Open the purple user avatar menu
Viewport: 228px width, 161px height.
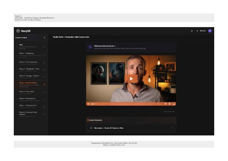210,31
